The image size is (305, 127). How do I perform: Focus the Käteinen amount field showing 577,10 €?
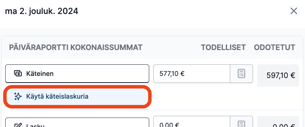pyautogui.click(x=192, y=73)
